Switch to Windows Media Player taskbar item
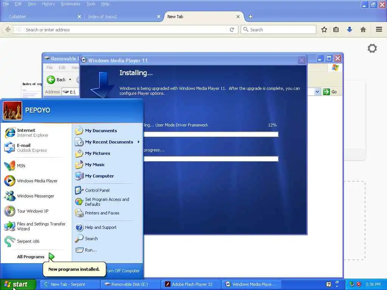Image resolution: width=387 pixels, height=290 pixels. [251, 284]
